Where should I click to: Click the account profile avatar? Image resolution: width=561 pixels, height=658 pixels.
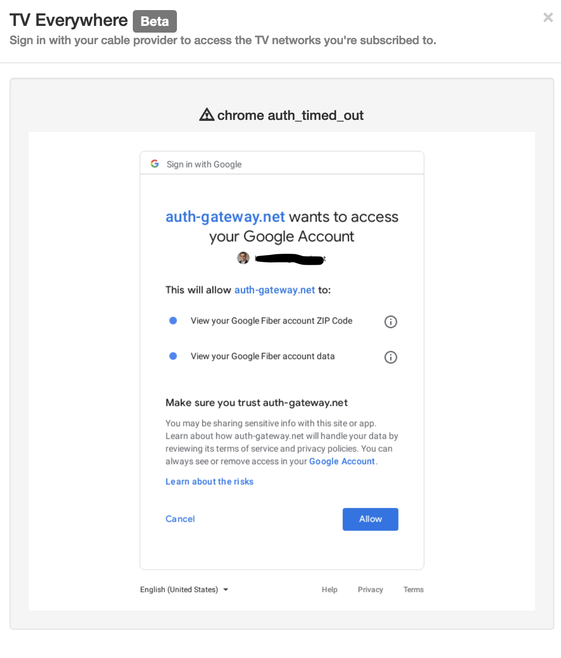click(244, 258)
